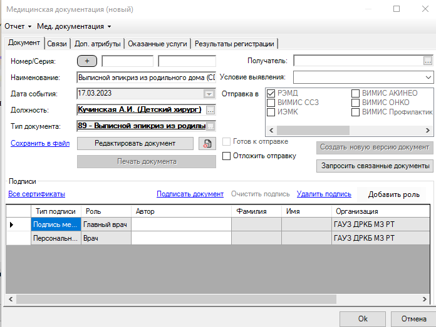This screenshot has width=436, height=327.
Task: Click the Наименование text field
Action: click(x=146, y=78)
